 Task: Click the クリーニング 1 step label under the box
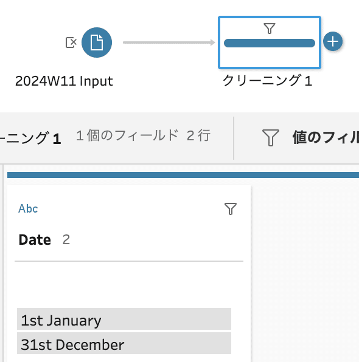point(268,81)
